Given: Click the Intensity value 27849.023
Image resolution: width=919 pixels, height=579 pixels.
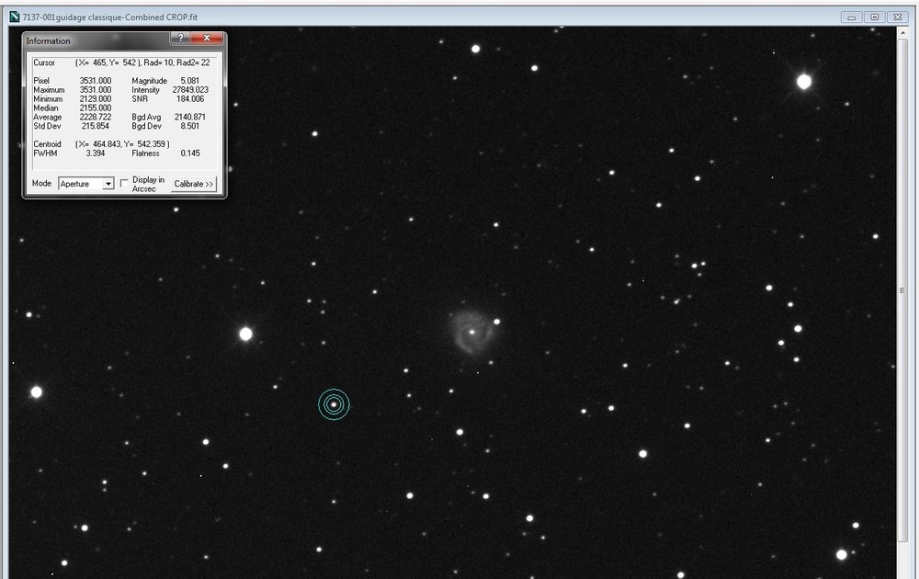Looking at the screenshot, I should pyautogui.click(x=190, y=90).
